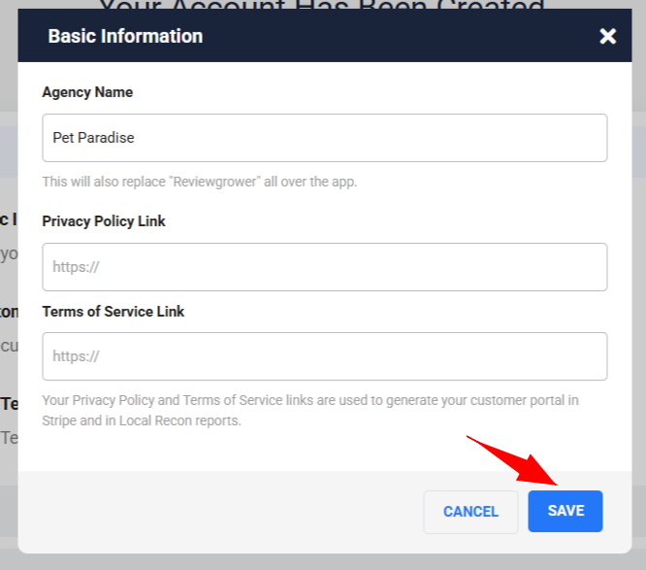The width and height of the screenshot is (646, 570).
Task: Close the Basic Information dialog
Action: pyautogui.click(x=607, y=37)
